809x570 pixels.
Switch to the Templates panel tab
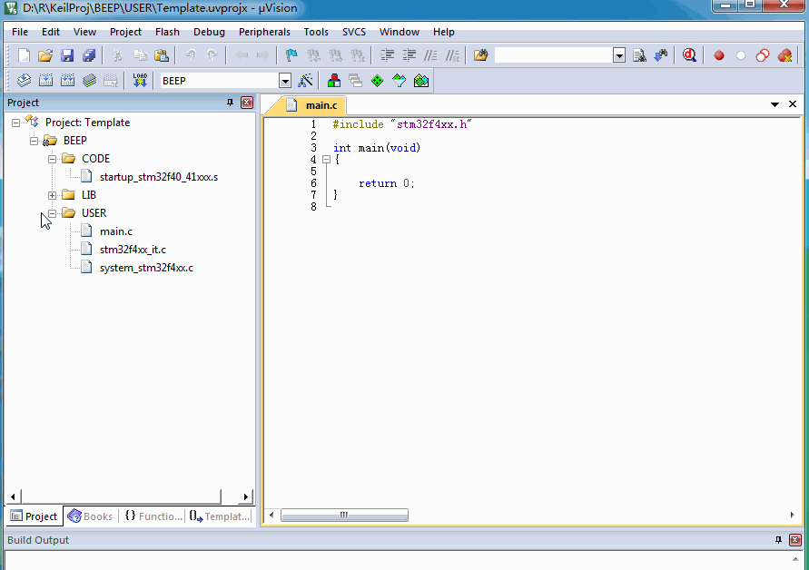click(220, 516)
